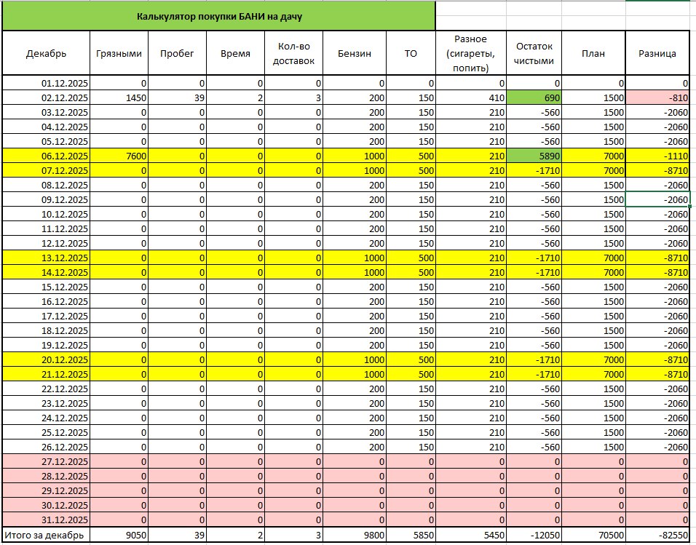Select the "Декабрь" column header cell

pyautogui.click(x=46, y=53)
